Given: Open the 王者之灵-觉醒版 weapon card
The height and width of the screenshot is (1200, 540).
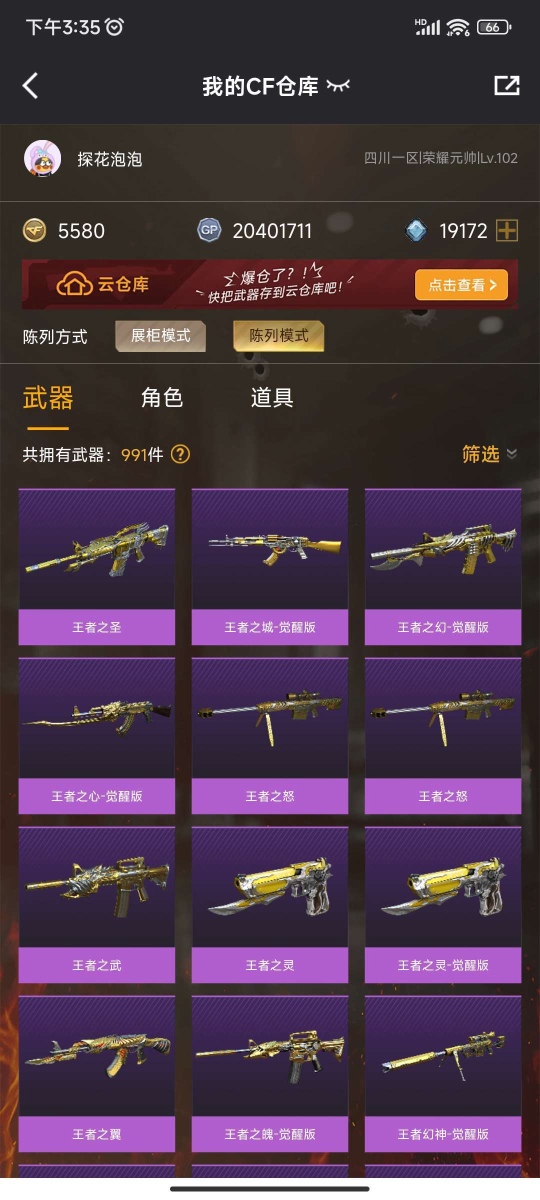Looking at the screenshot, I should [443, 905].
